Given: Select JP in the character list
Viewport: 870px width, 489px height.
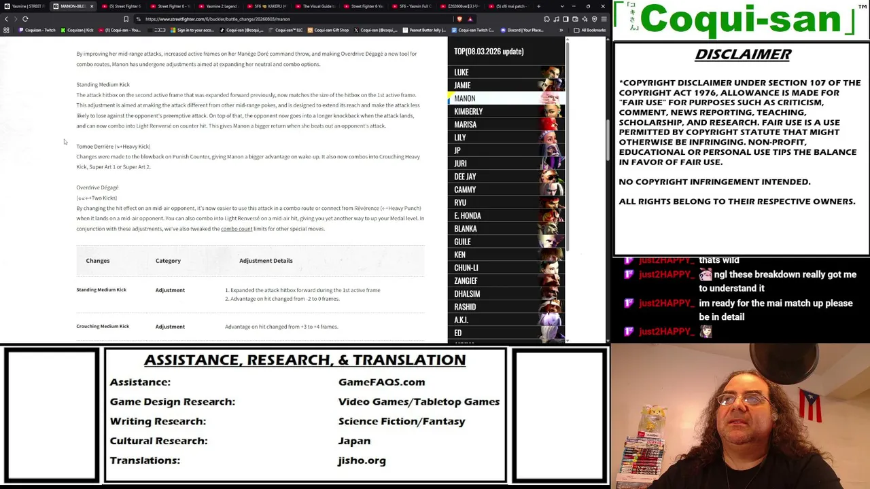Looking at the screenshot, I should (x=506, y=150).
